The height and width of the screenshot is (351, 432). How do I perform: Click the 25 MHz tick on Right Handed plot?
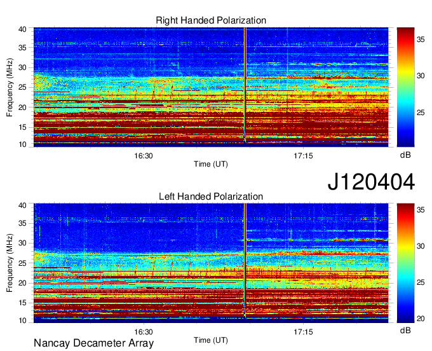(22, 87)
